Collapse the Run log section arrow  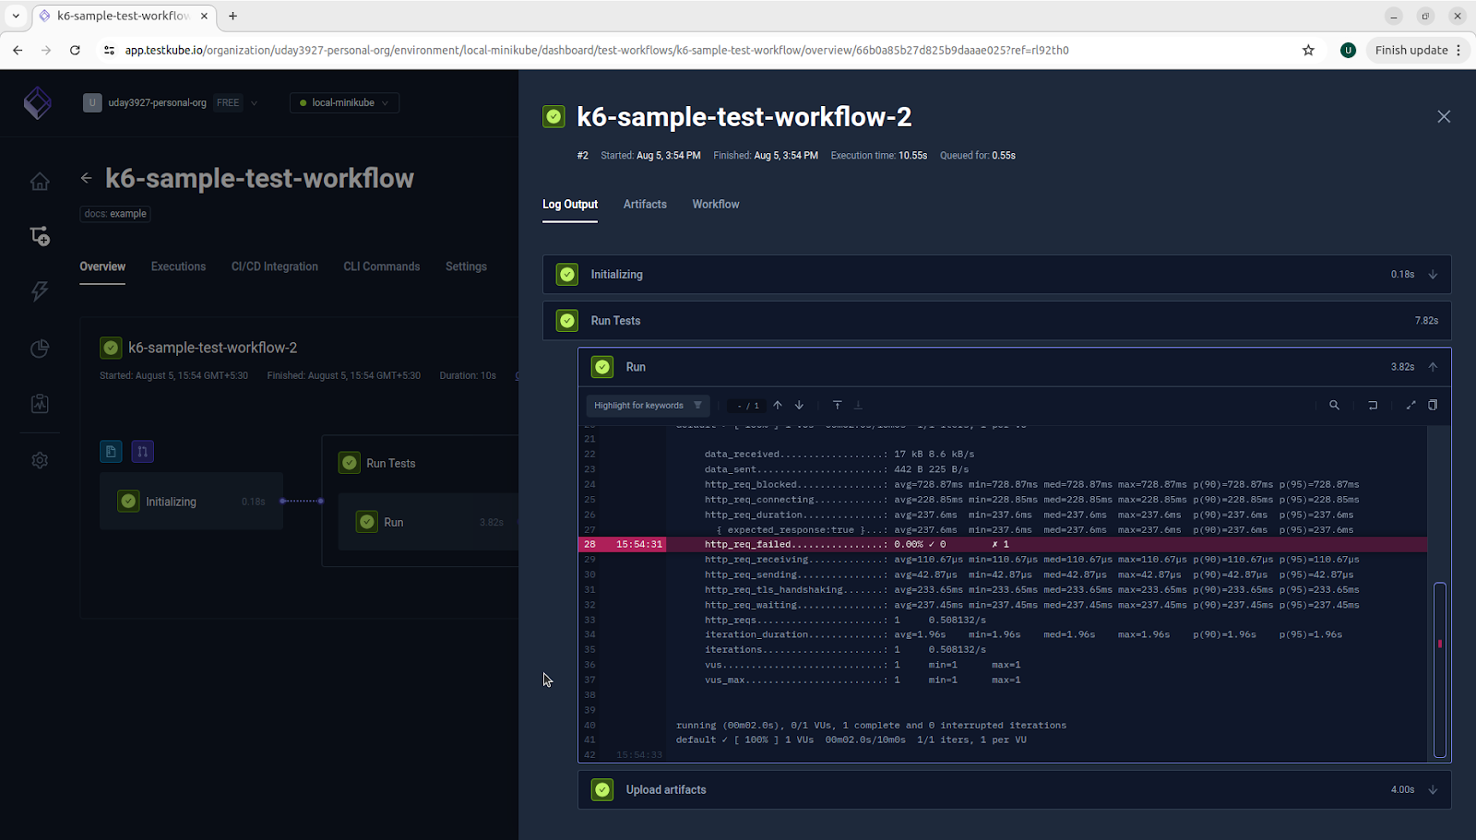tap(1433, 366)
